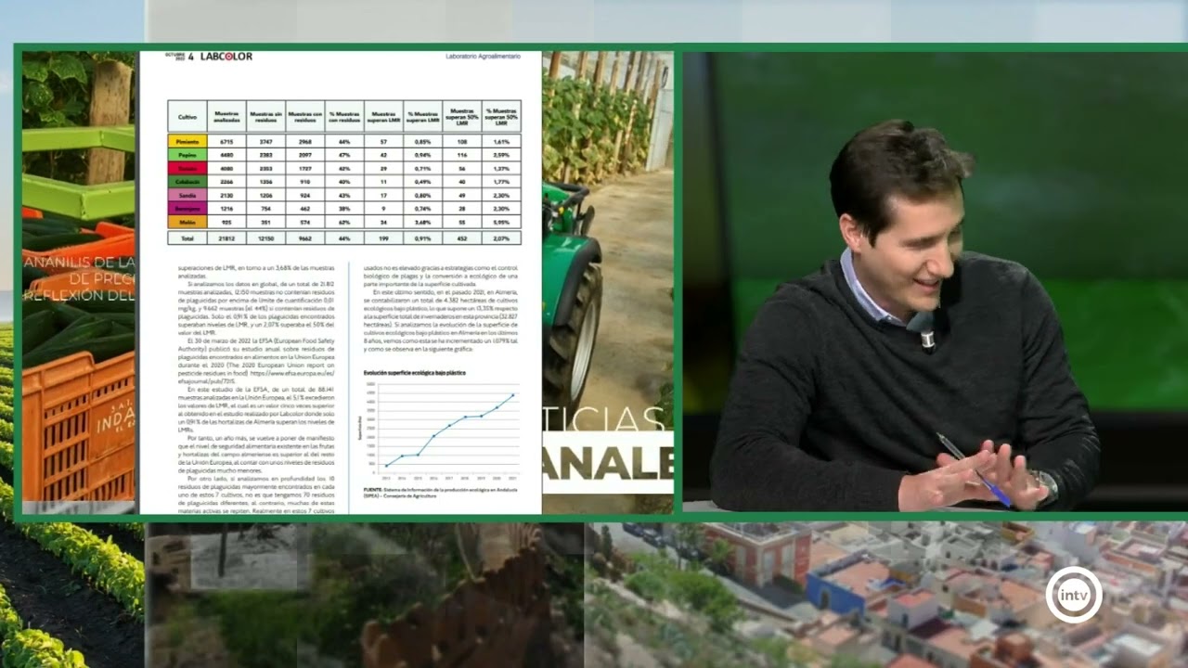This screenshot has height=668, width=1188.
Task: Click the Total row value 21812
Action: [x=226, y=238]
